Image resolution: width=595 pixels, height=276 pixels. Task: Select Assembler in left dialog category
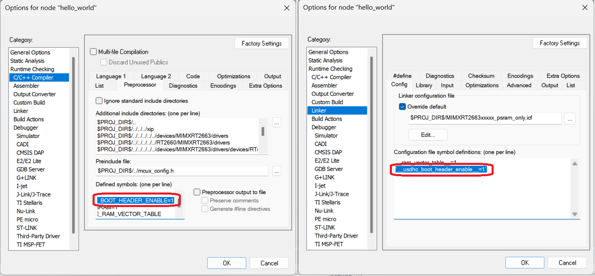click(x=26, y=86)
